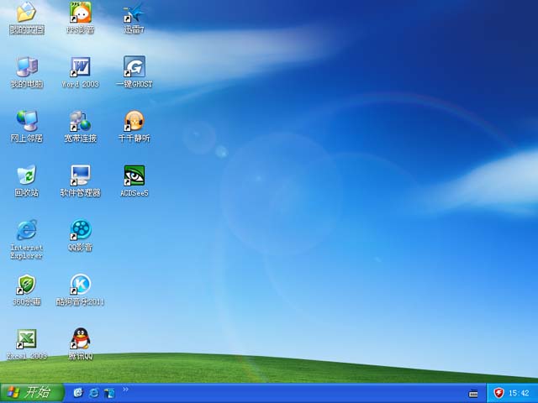Select the 千千静听 music player icon
This screenshot has height=403, width=538.
pyautogui.click(x=134, y=121)
